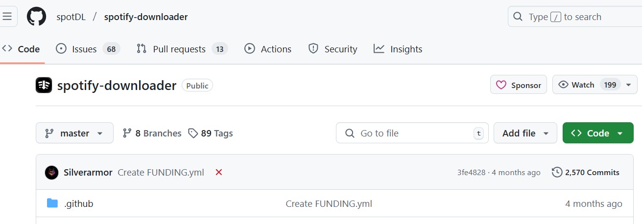The image size is (642, 224).
Task: Open the latest commit message Create FUNDING.yml
Action: tap(161, 172)
